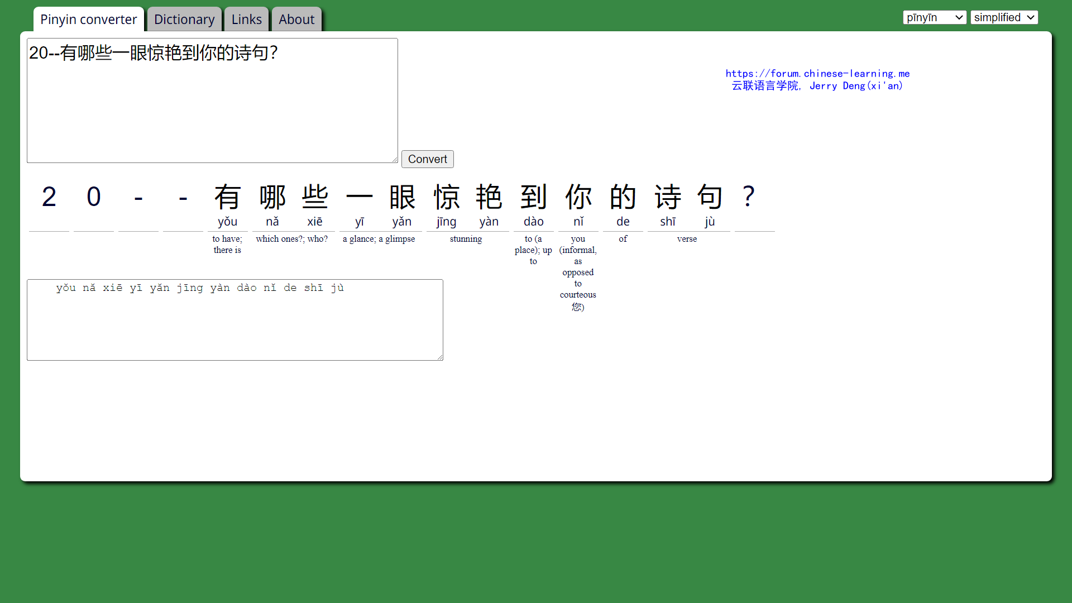The image size is (1072, 603).
Task: Click the Convert button
Action: pyautogui.click(x=427, y=159)
